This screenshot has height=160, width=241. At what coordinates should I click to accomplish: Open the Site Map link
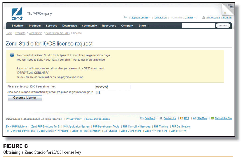click(x=202, y=118)
